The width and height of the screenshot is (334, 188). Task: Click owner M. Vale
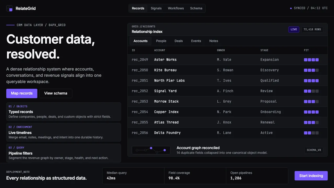[x=224, y=60]
